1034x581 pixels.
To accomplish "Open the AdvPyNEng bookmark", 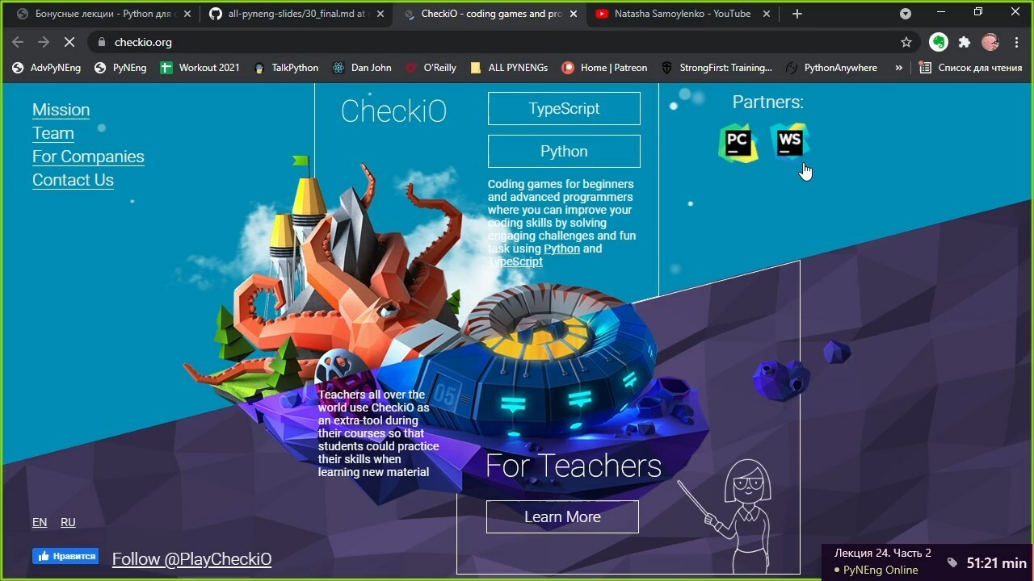I will coord(47,68).
